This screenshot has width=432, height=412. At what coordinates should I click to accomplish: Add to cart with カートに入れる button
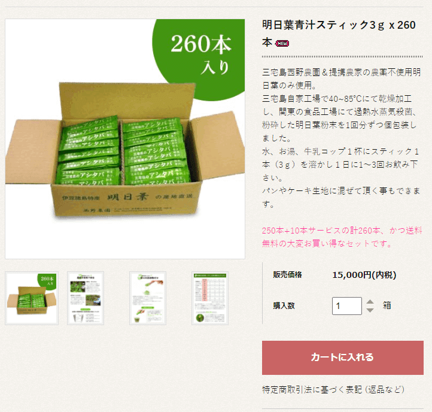(342, 358)
